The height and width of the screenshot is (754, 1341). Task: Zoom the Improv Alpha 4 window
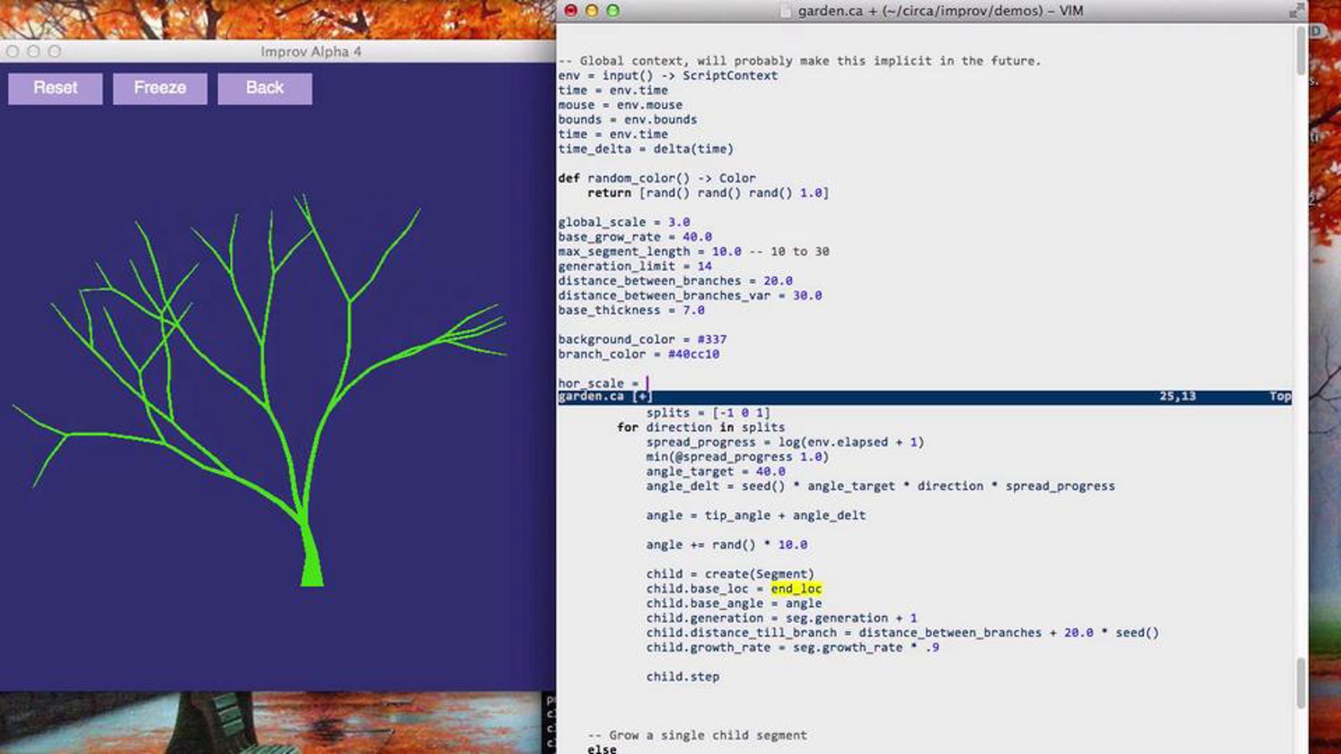coord(55,51)
